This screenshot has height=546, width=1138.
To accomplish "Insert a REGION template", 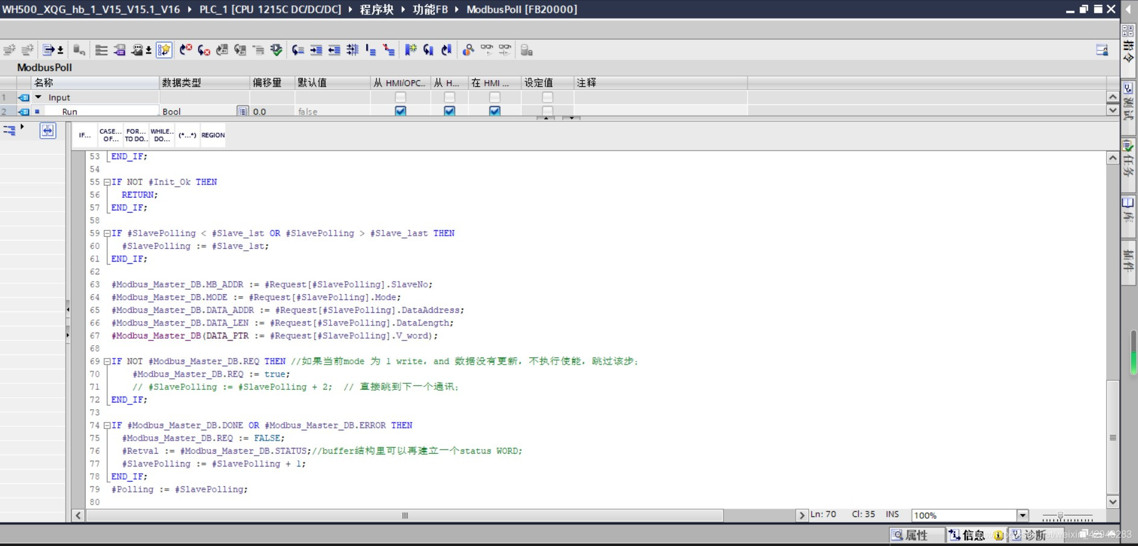I will pos(213,135).
